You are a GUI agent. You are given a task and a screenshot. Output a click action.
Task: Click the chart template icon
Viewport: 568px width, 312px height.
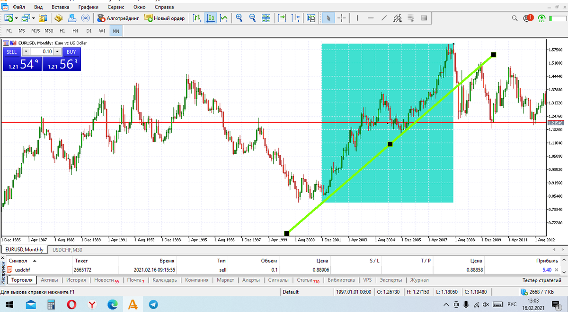click(x=311, y=18)
